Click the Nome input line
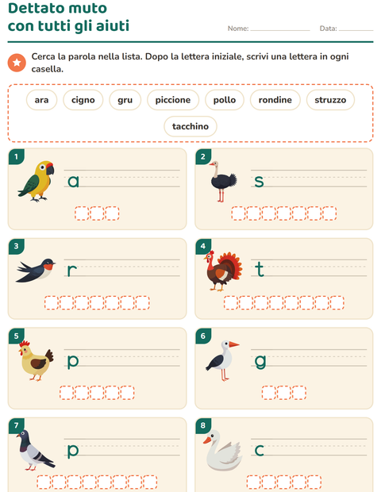 pyautogui.click(x=280, y=29)
